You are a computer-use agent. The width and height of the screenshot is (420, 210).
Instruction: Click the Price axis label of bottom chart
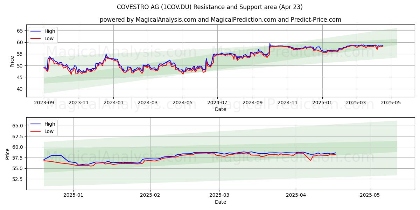[8, 154]
